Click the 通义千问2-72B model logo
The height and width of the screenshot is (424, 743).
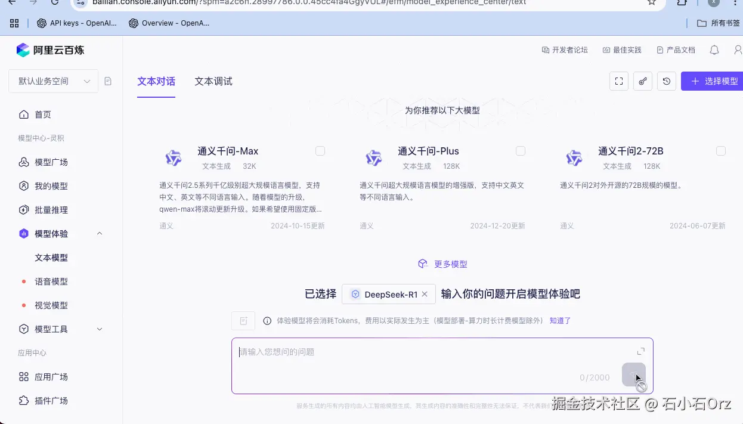[574, 158]
